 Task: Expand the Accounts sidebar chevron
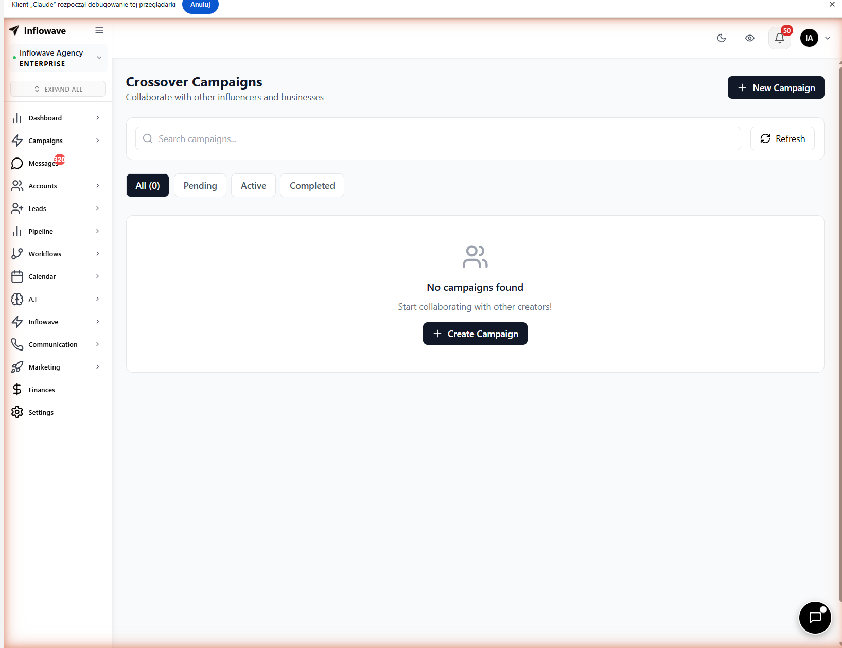point(97,186)
